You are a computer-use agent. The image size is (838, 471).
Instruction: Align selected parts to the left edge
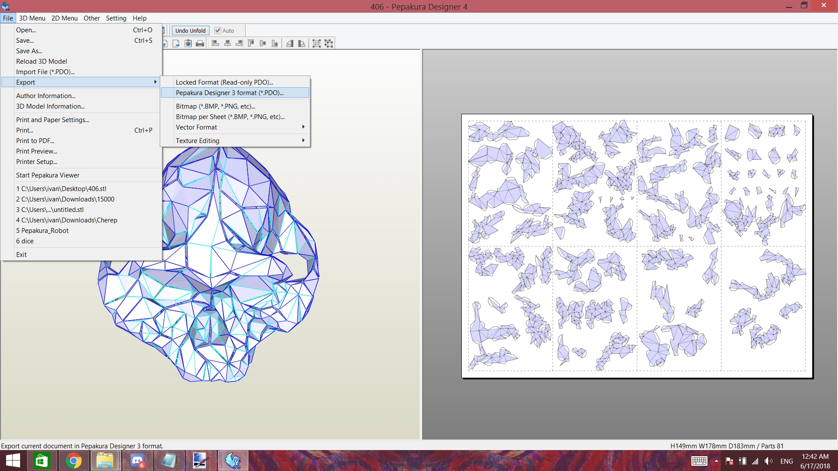point(216,43)
